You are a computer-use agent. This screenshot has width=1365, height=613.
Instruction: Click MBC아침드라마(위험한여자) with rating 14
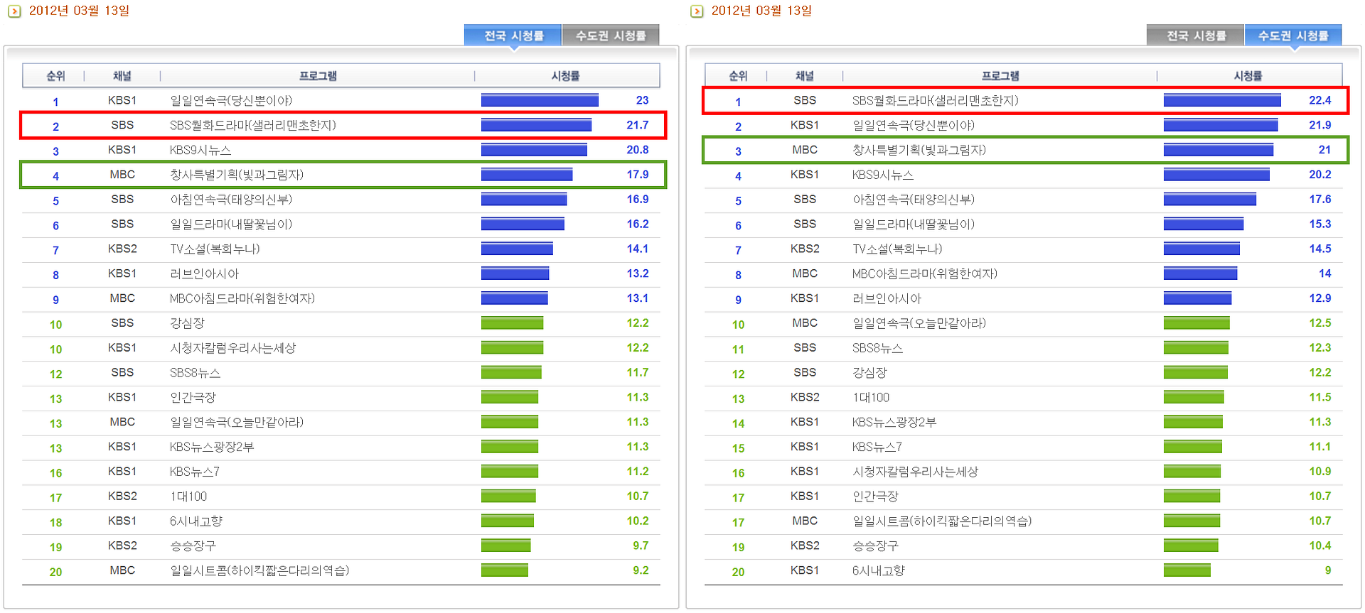(925, 273)
